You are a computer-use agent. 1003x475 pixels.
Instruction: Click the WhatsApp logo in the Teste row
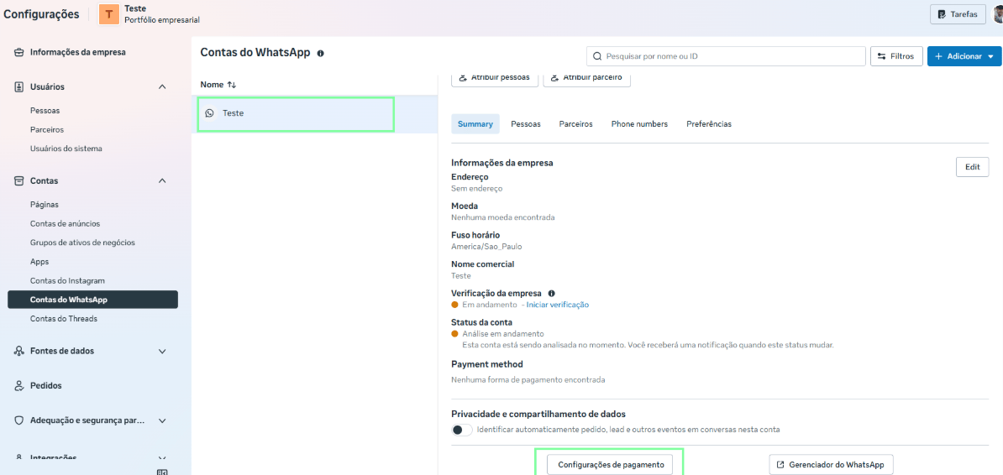click(x=209, y=113)
